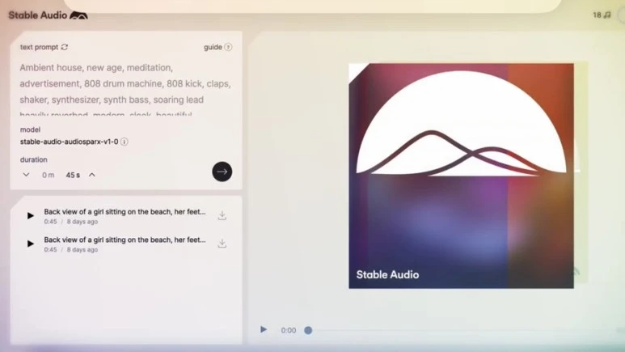This screenshot has width=625, height=352.
Task: Download first 'Back view of a girl' track
Action: pyautogui.click(x=222, y=215)
